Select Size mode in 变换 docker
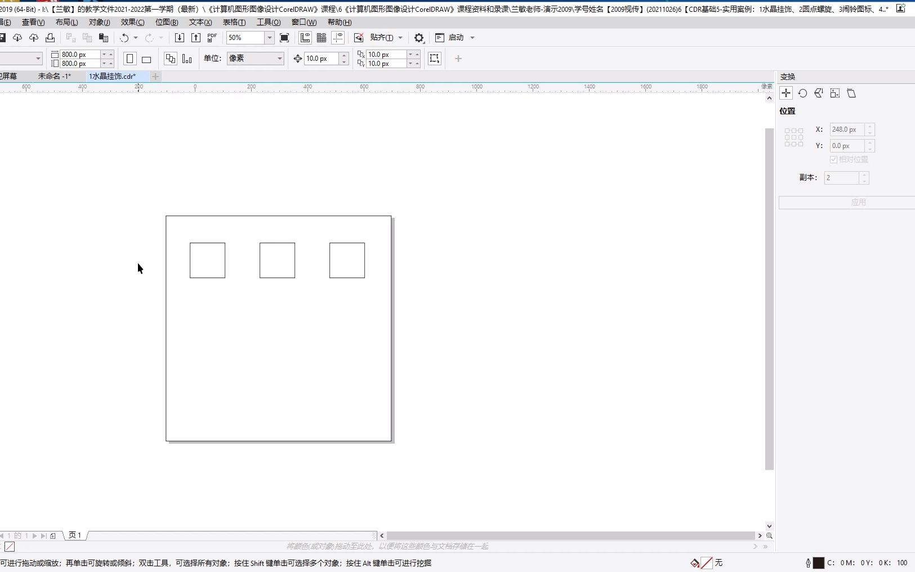915x572 pixels. (x=835, y=93)
